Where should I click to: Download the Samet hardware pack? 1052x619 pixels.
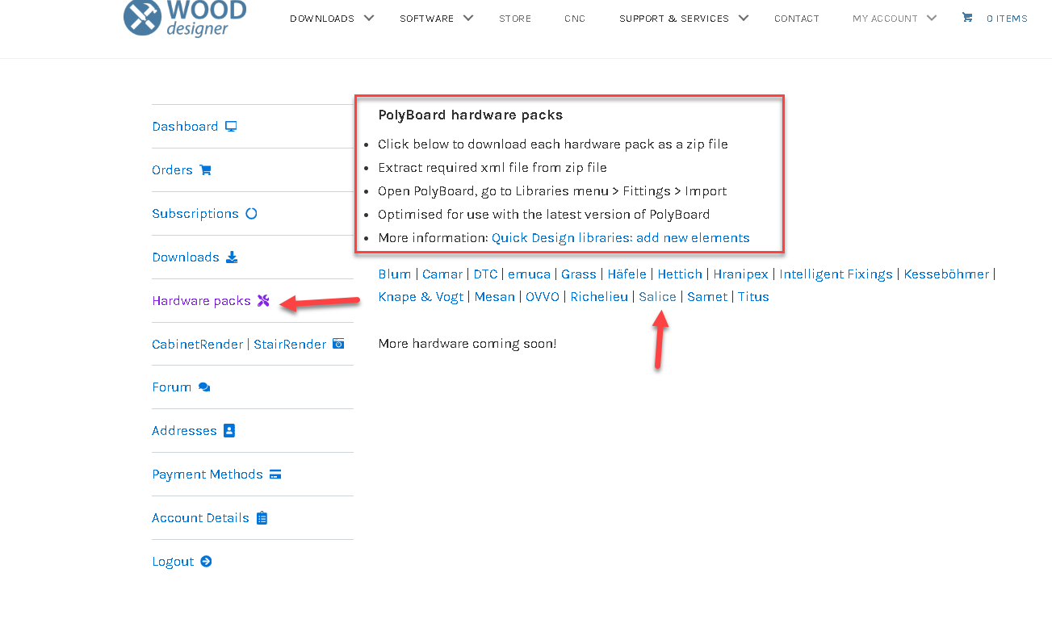pos(707,297)
